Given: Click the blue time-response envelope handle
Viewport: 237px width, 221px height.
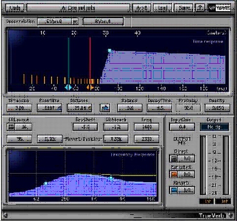Looking at the screenshot, I should [109, 50].
